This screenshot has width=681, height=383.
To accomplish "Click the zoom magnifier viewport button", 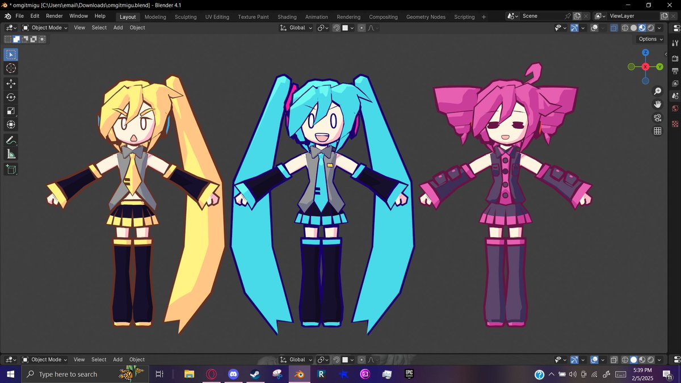I will (658, 91).
